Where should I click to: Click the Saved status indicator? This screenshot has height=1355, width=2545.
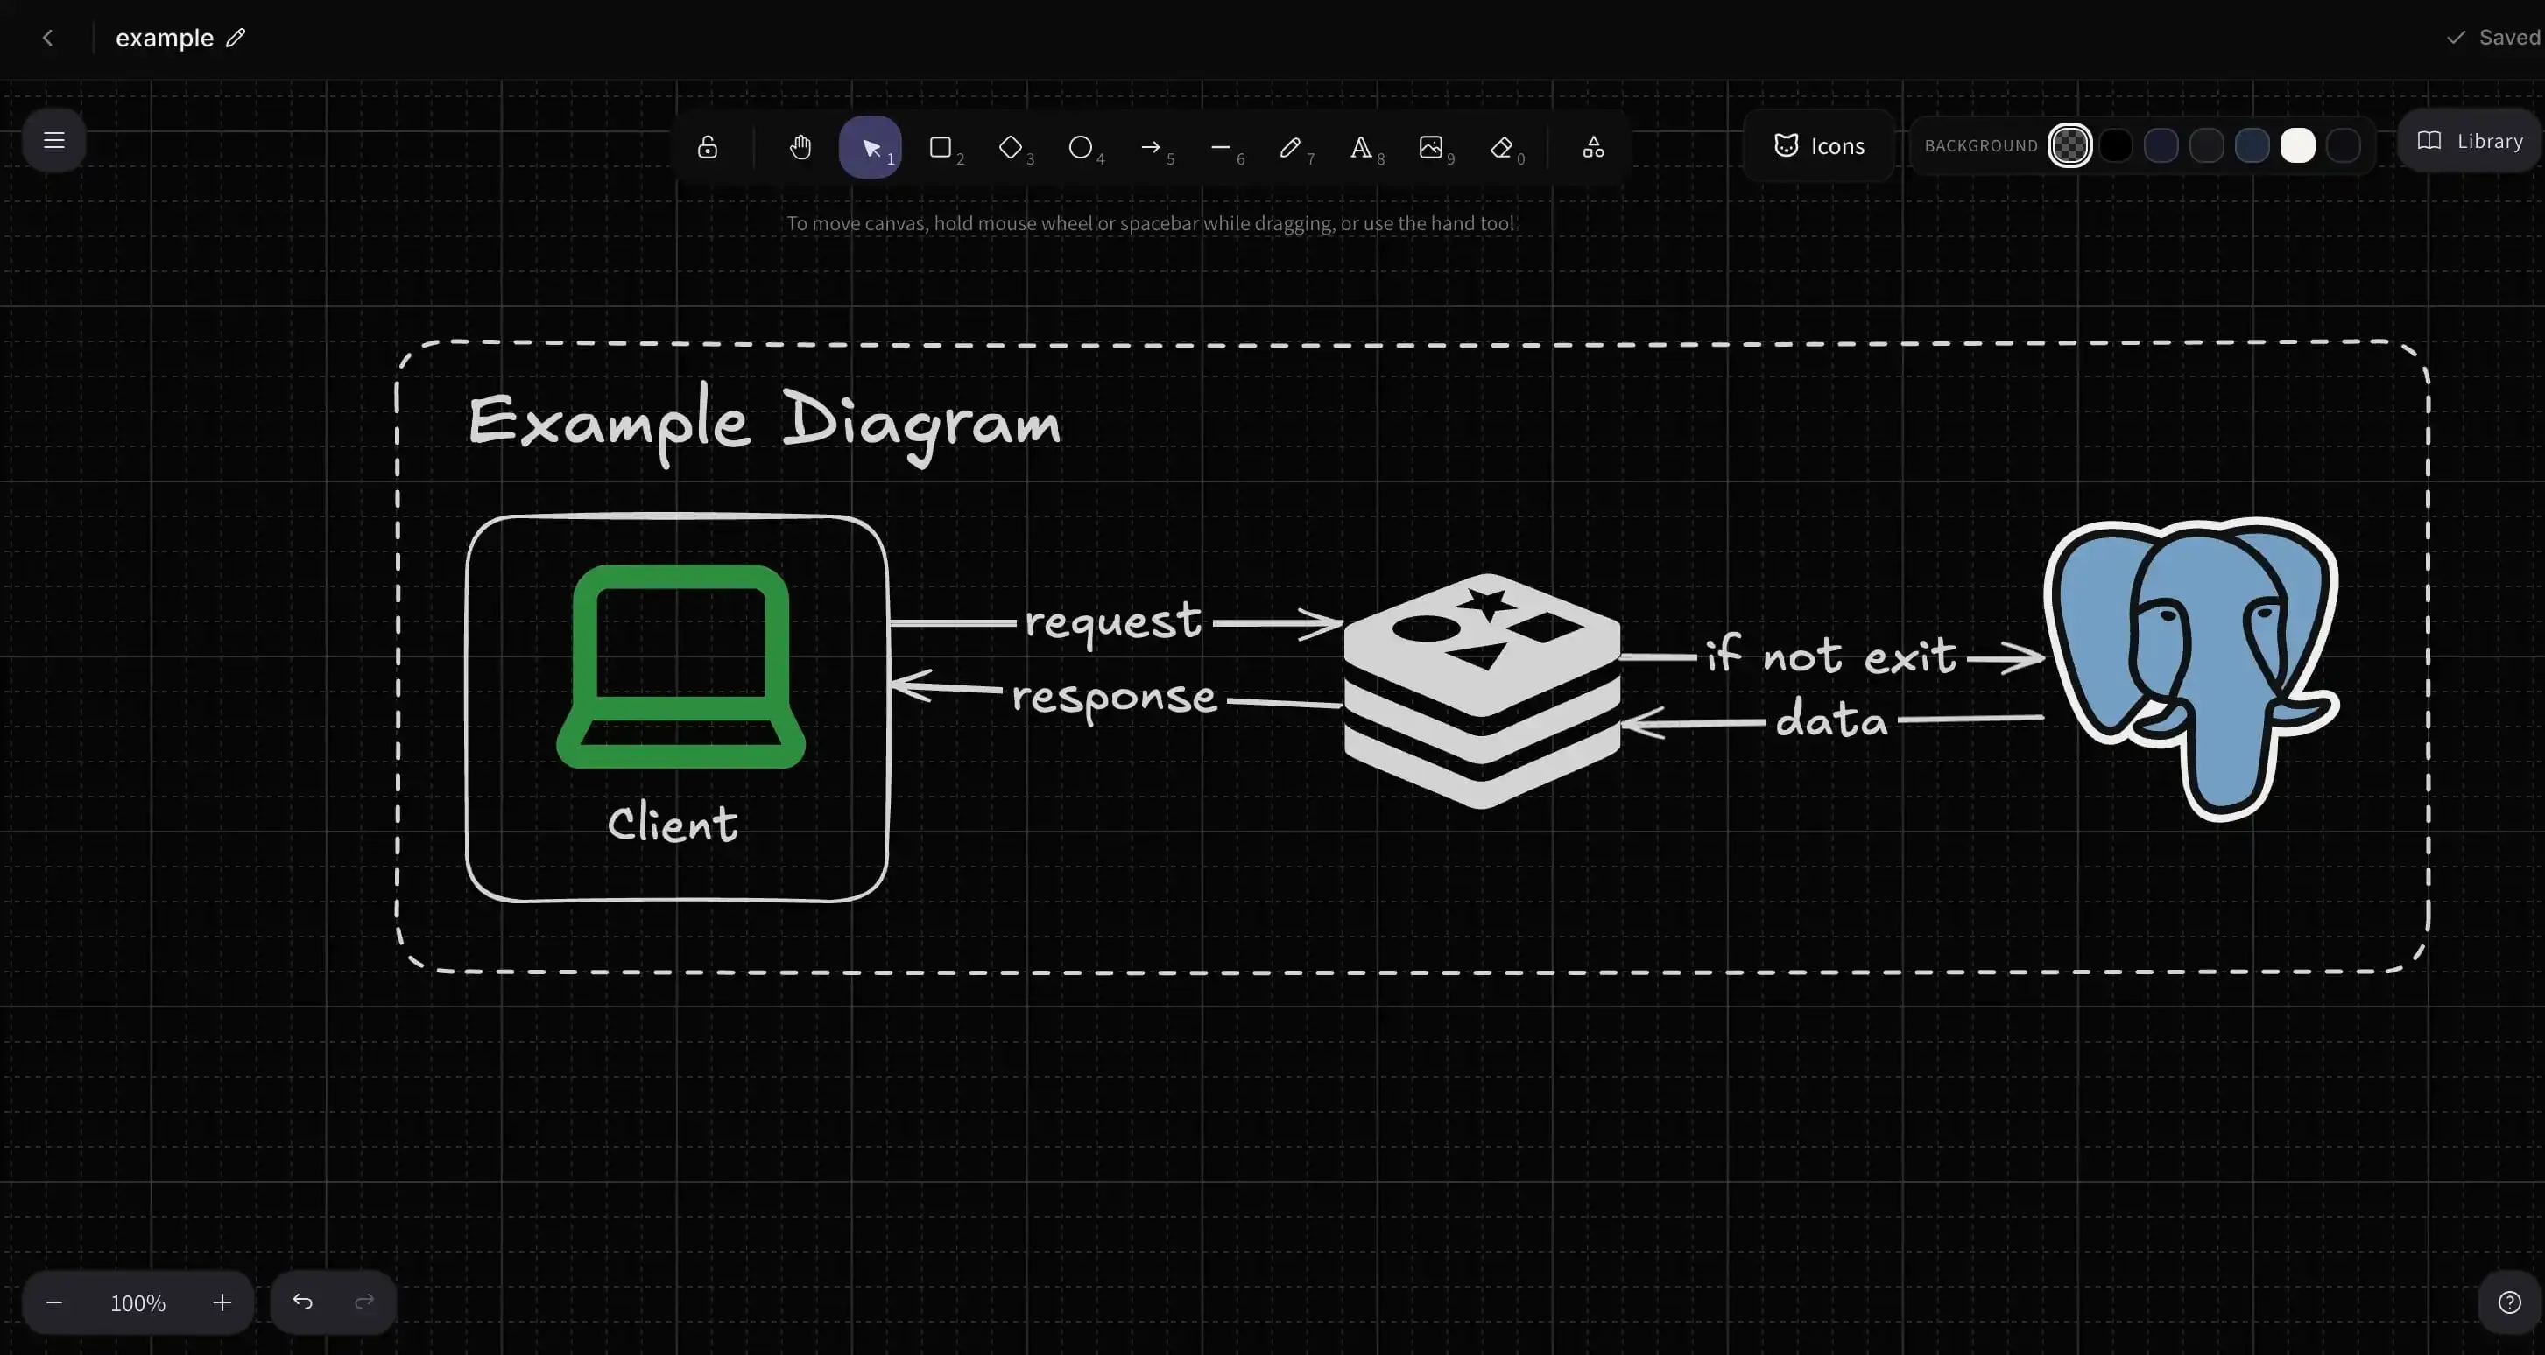pos(2492,38)
